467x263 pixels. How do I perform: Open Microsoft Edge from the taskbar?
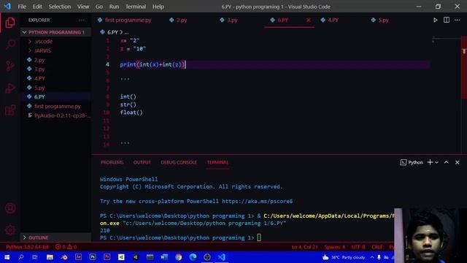point(193,257)
